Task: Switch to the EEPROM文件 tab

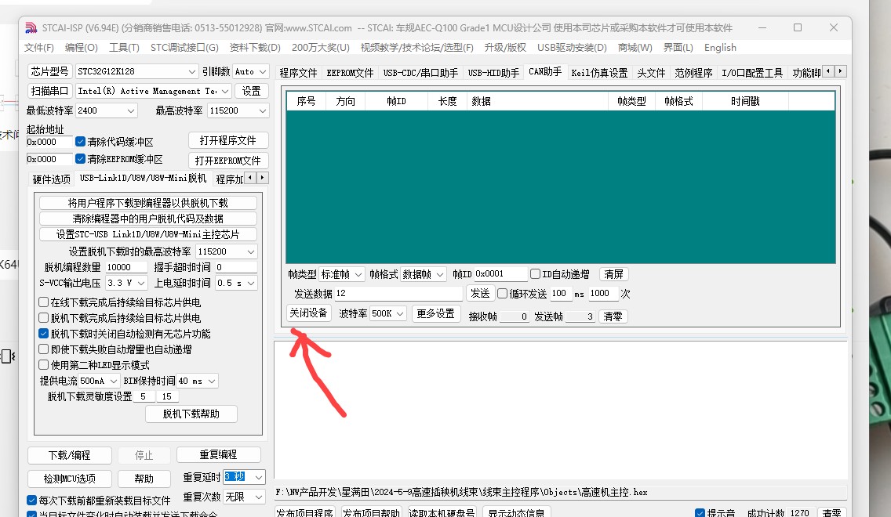Action: [350, 73]
